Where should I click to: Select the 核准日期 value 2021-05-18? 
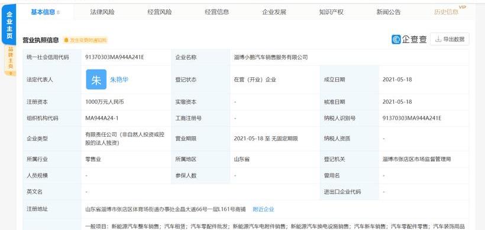(x=397, y=102)
